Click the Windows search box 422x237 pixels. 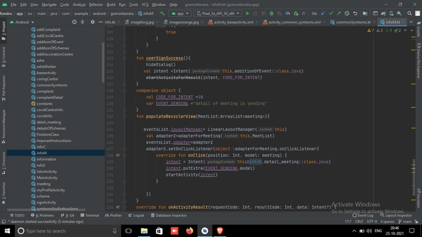click(68, 231)
